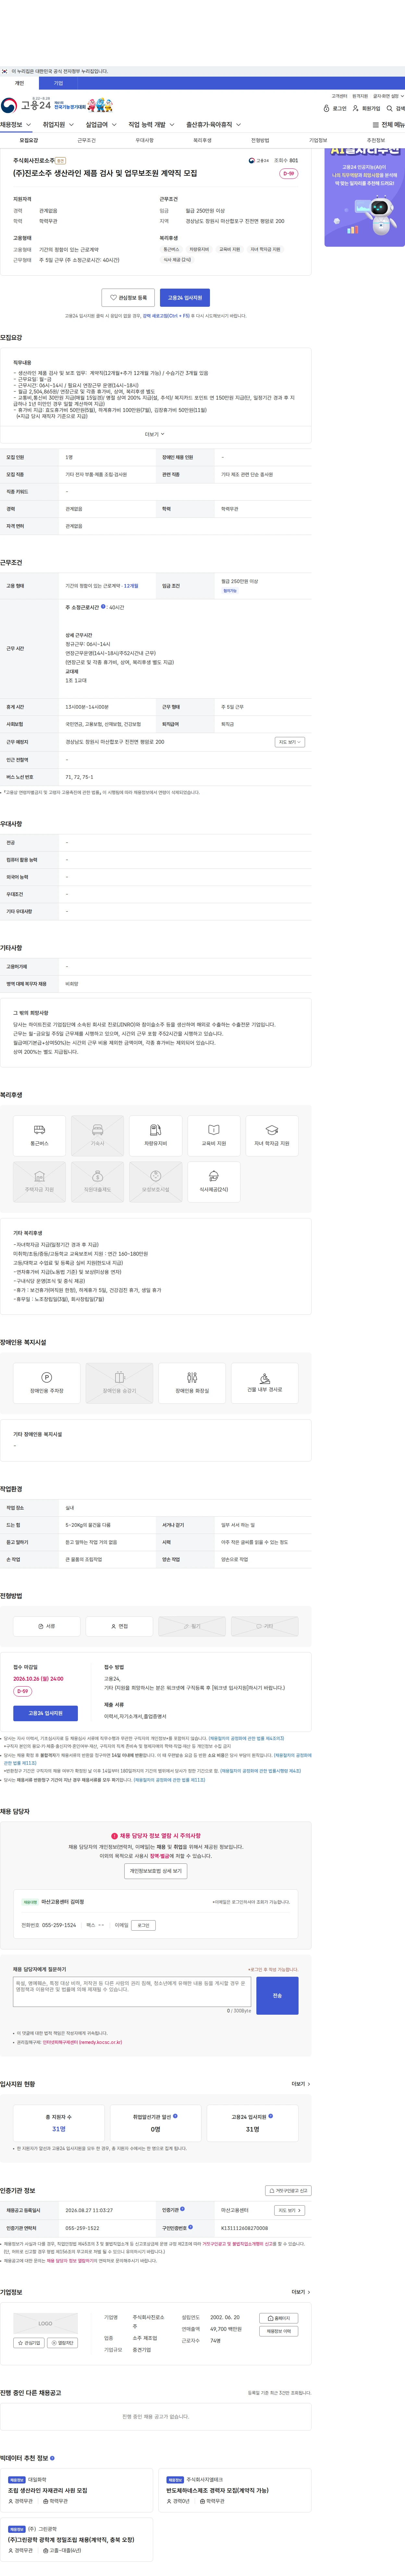Expand the 출산휴가·육아휴직 menu
This screenshot has height=2576, width=405.
(213, 125)
